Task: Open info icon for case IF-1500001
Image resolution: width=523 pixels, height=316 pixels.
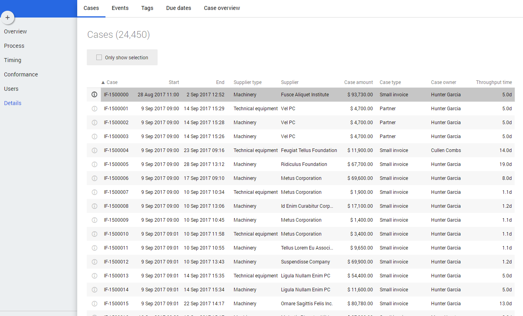Action: coord(94,109)
